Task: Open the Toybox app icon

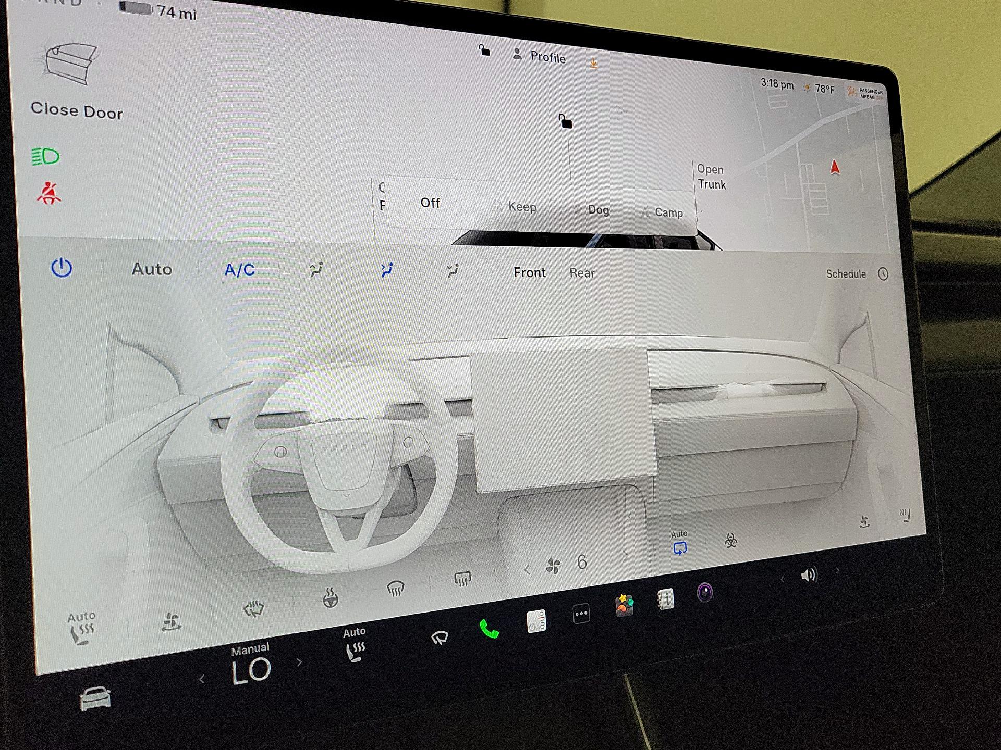Action: (624, 606)
